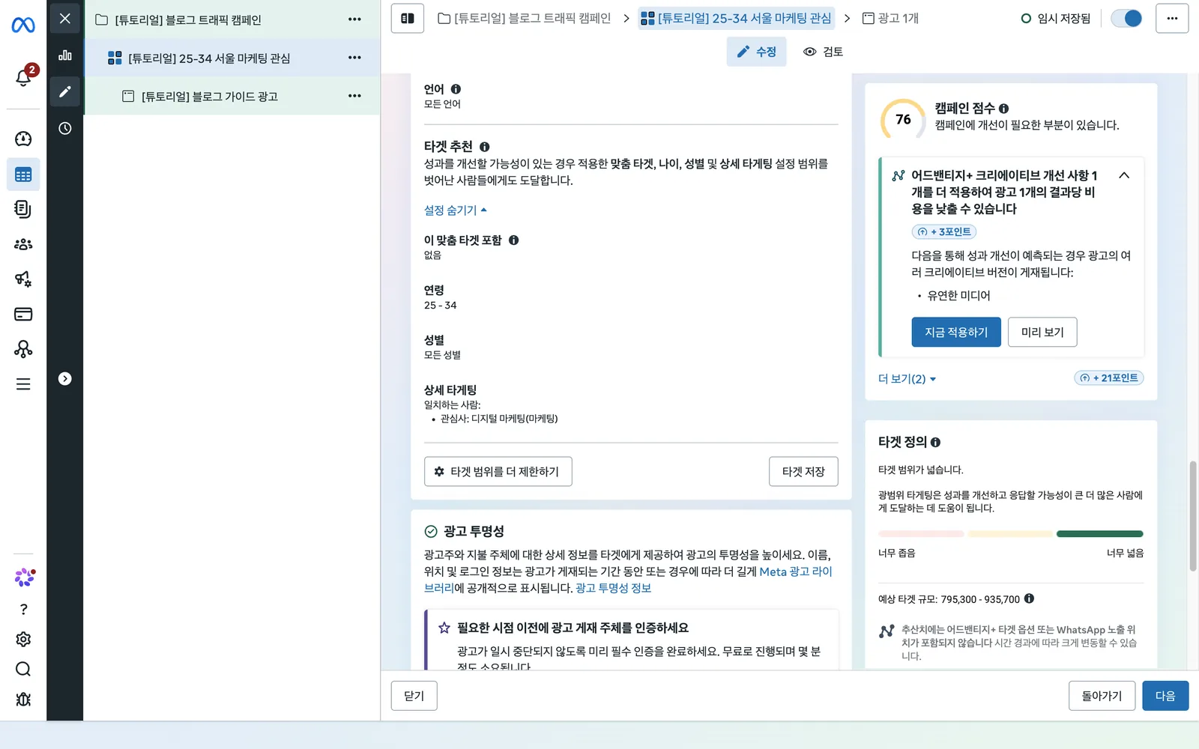Click the 다음 button
Screen dimensions: 1199x749
coord(1165,696)
